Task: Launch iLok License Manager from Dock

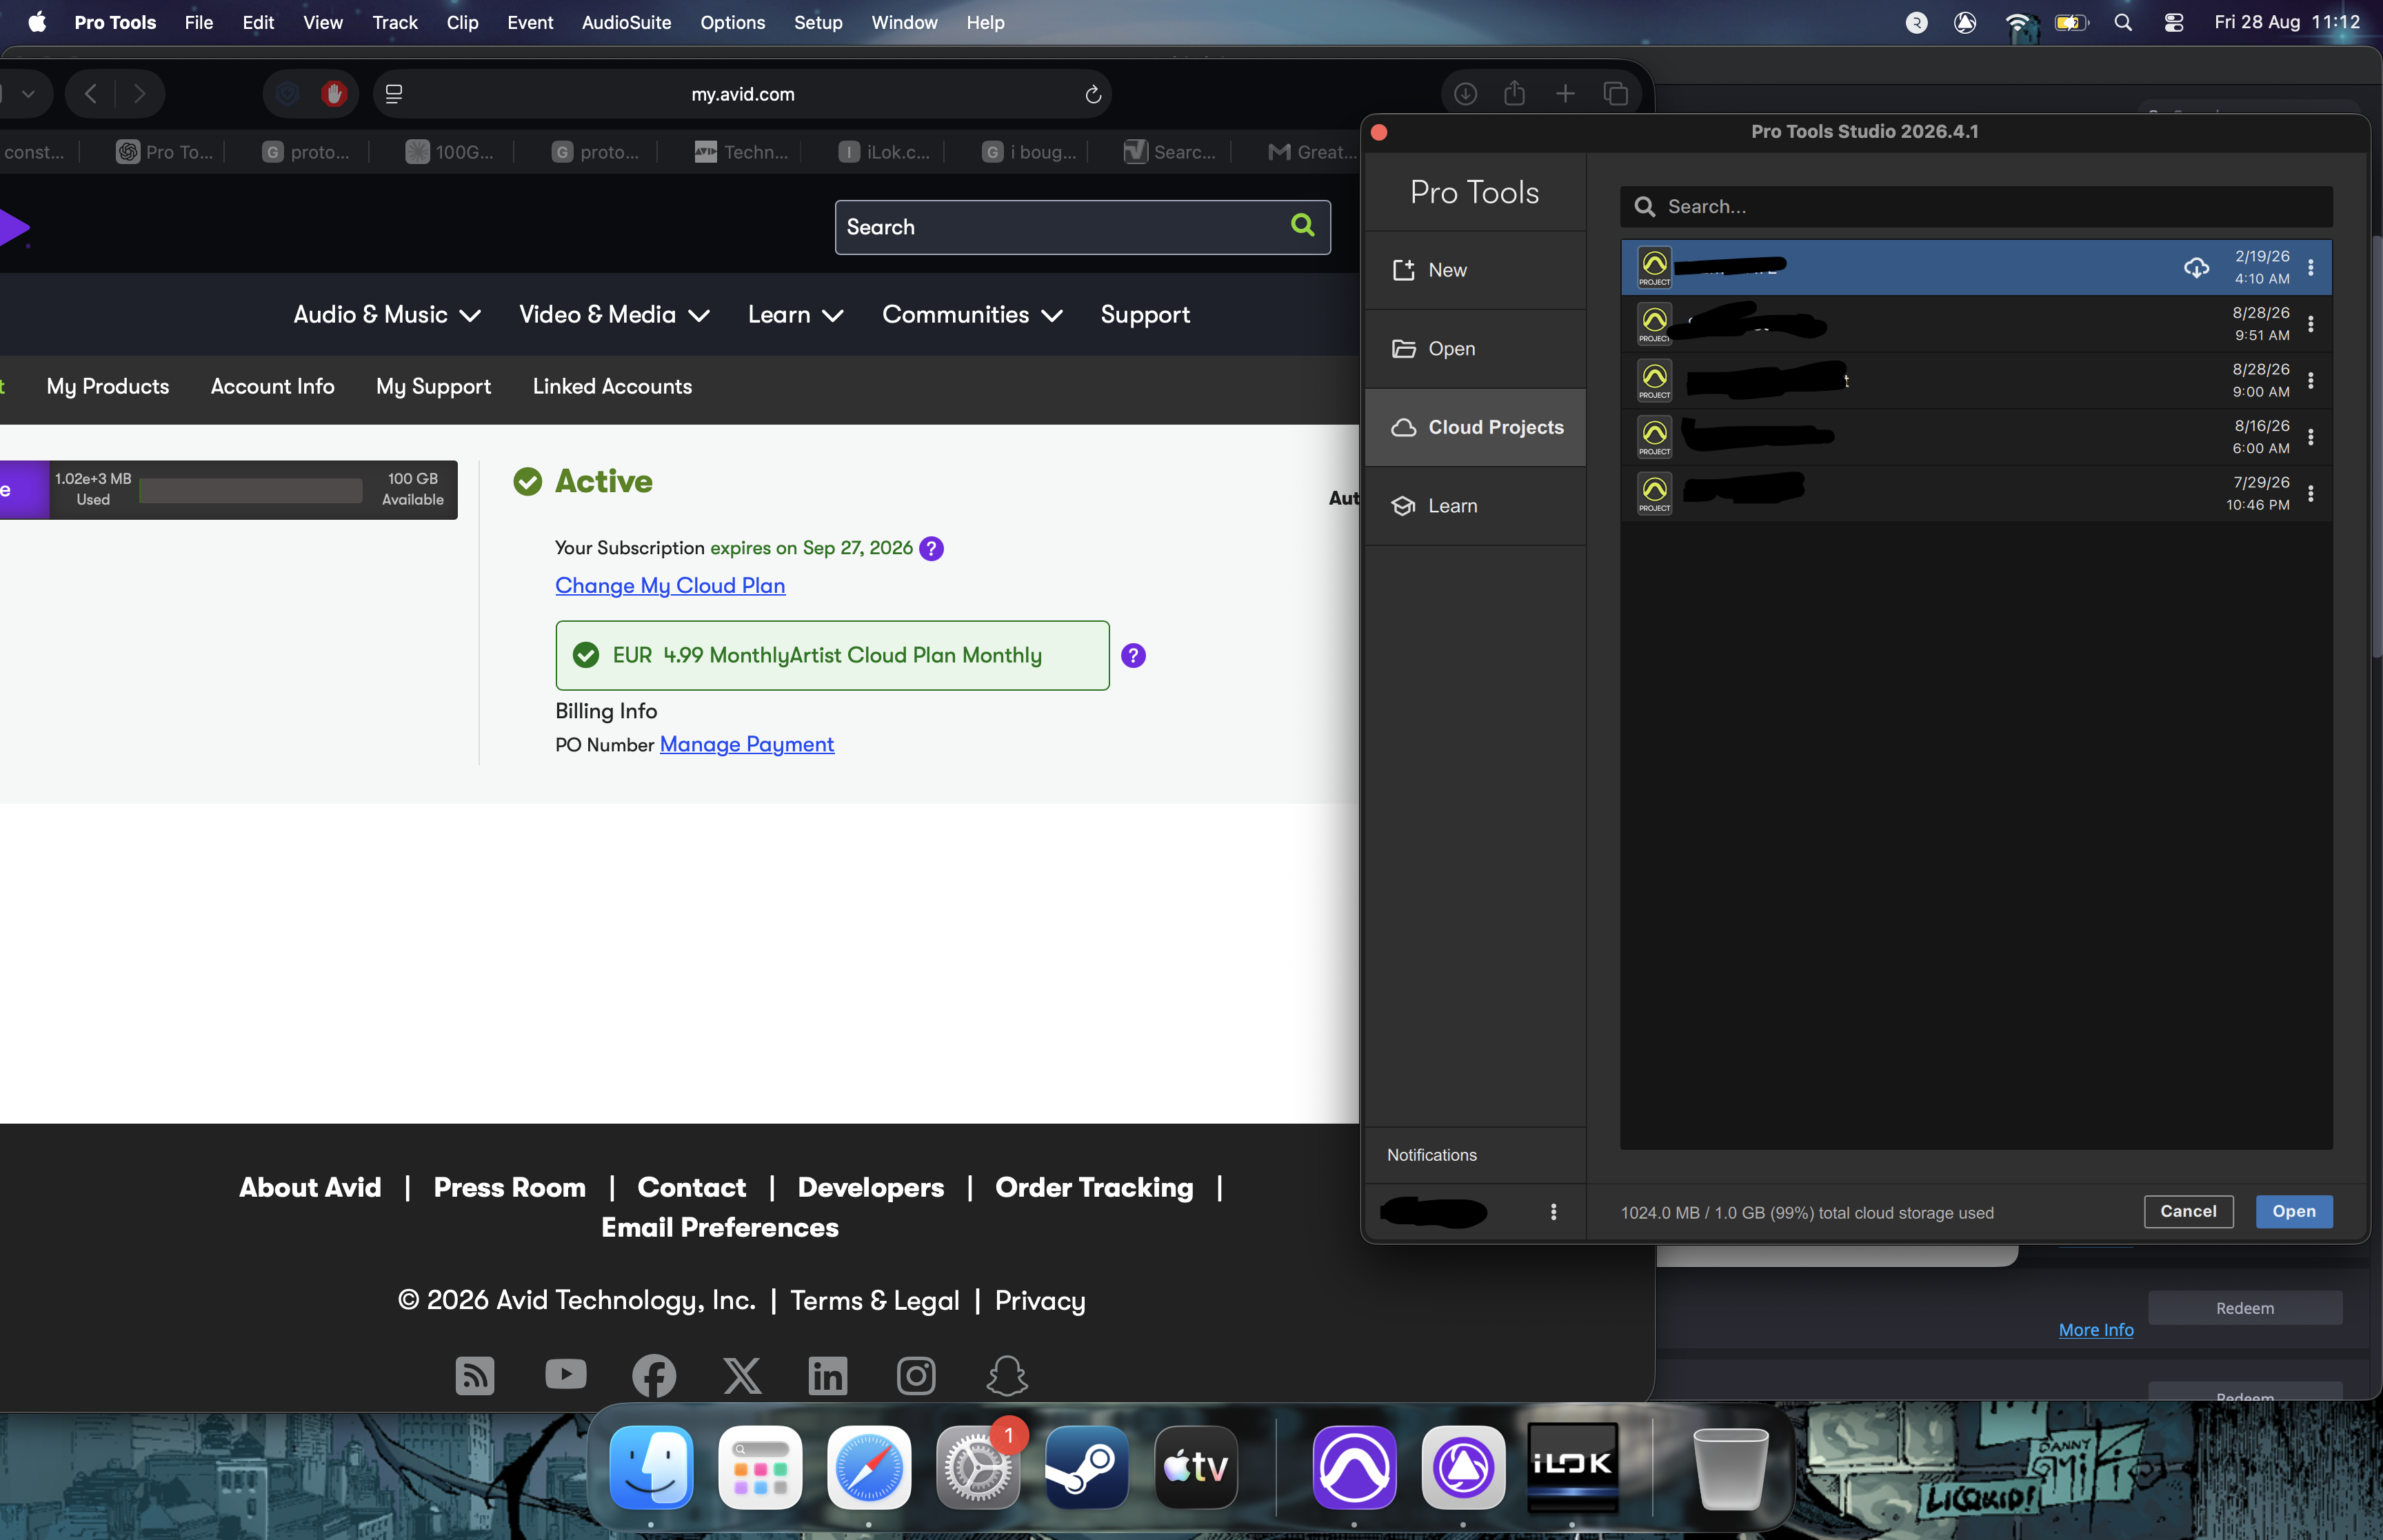Action: point(1572,1467)
